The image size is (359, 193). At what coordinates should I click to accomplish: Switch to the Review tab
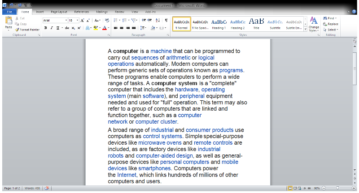pos(119,12)
